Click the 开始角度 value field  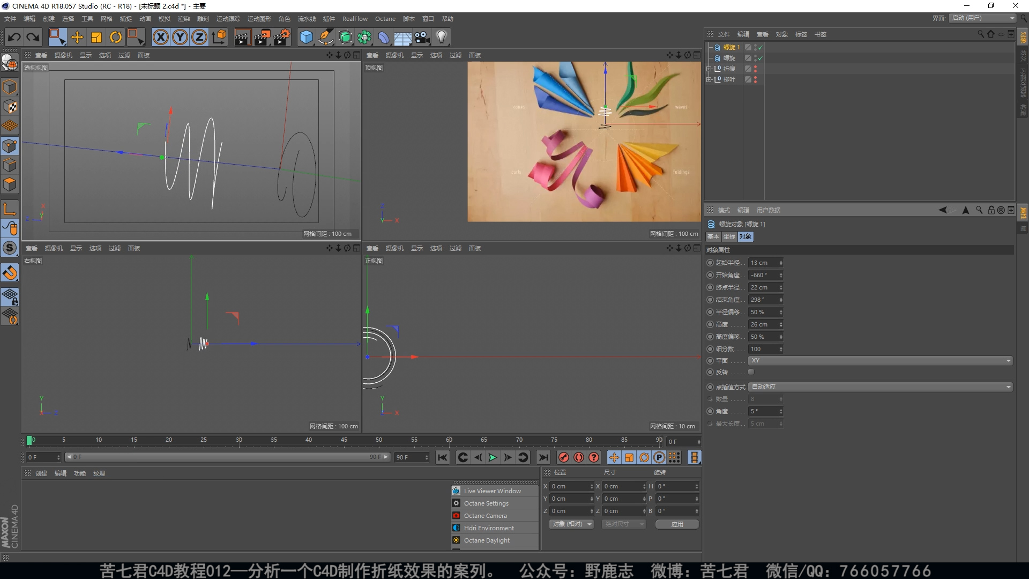[763, 275]
